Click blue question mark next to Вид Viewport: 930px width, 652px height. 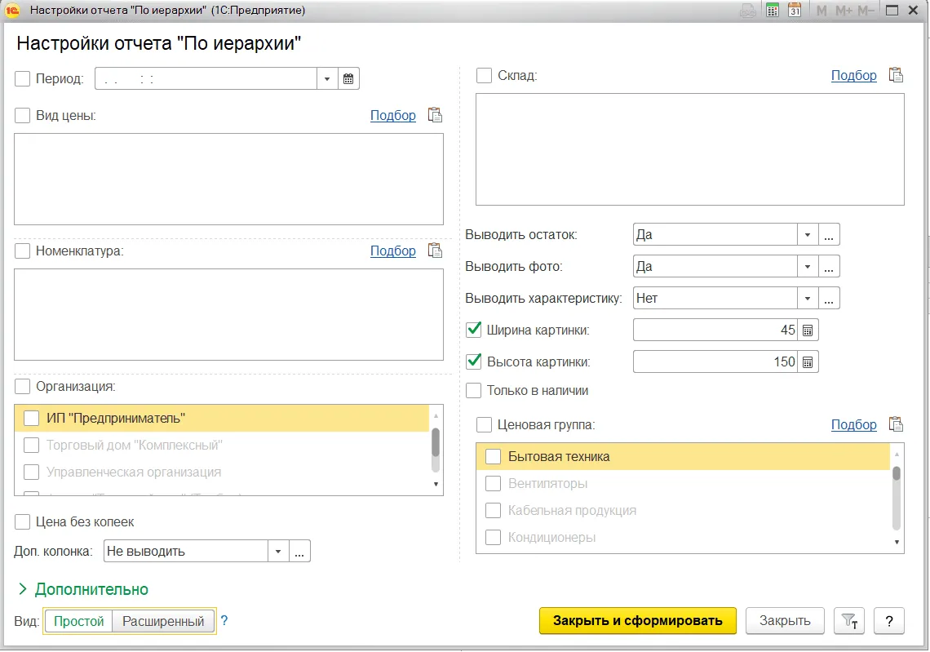224,620
